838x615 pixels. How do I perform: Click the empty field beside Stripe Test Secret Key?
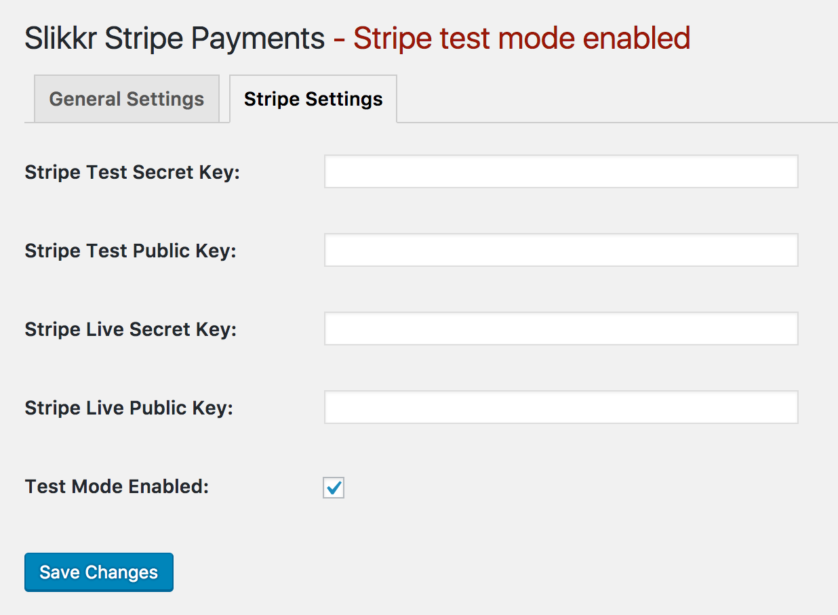[561, 171]
